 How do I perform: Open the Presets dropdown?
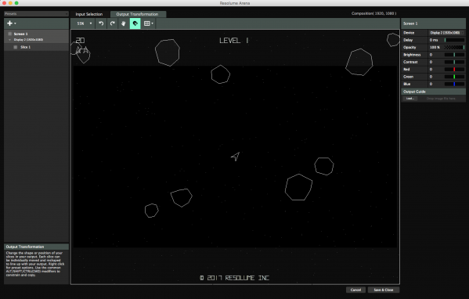(36, 14)
